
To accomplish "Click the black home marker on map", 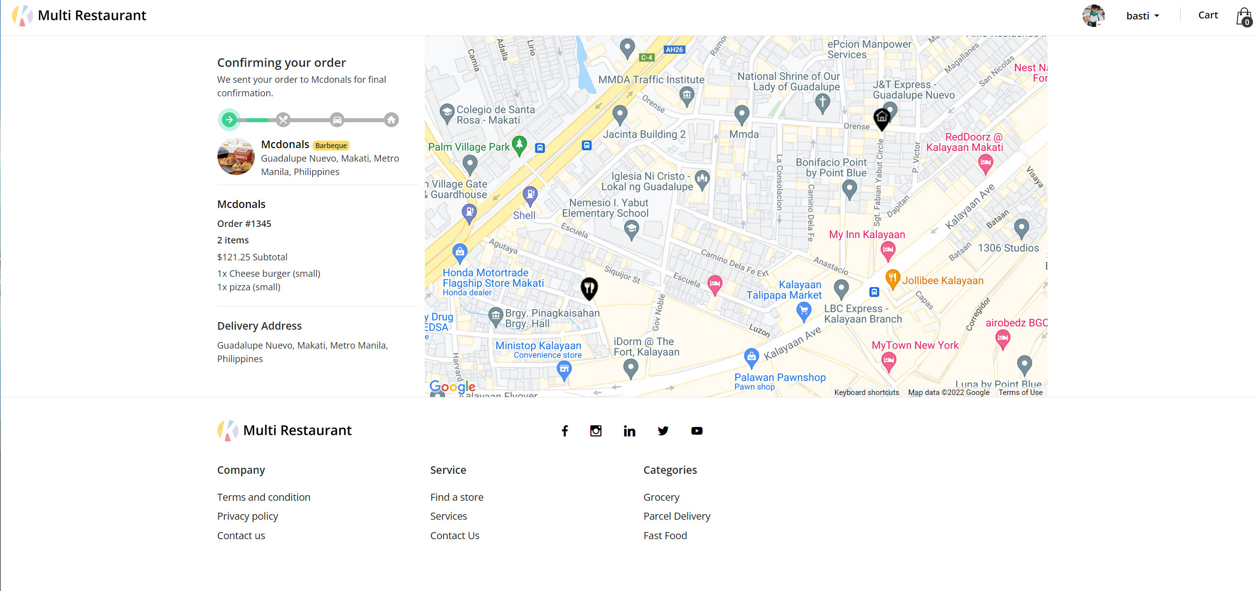I will tap(882, 119).
